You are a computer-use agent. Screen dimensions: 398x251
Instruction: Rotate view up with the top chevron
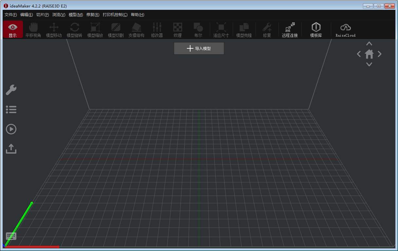pos(369,43)
